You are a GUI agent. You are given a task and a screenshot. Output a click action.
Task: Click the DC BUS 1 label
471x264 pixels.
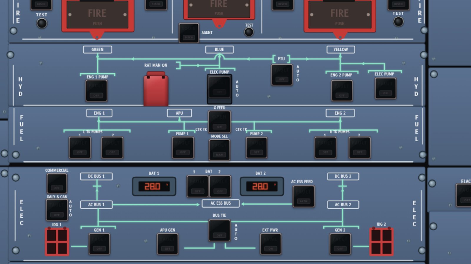pyautogui.click(x=96, y=176)
